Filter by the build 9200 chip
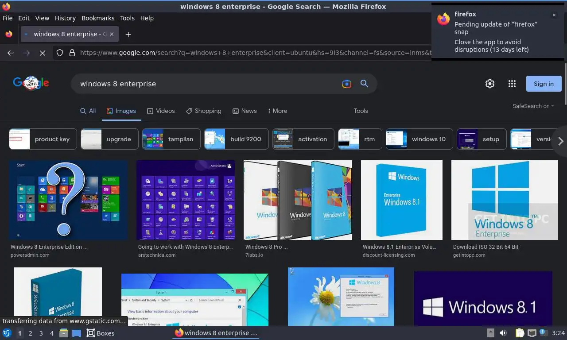The height and width of the screenshot is (340, 567). 236,139
